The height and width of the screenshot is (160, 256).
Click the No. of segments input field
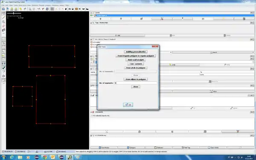[136, 83]
